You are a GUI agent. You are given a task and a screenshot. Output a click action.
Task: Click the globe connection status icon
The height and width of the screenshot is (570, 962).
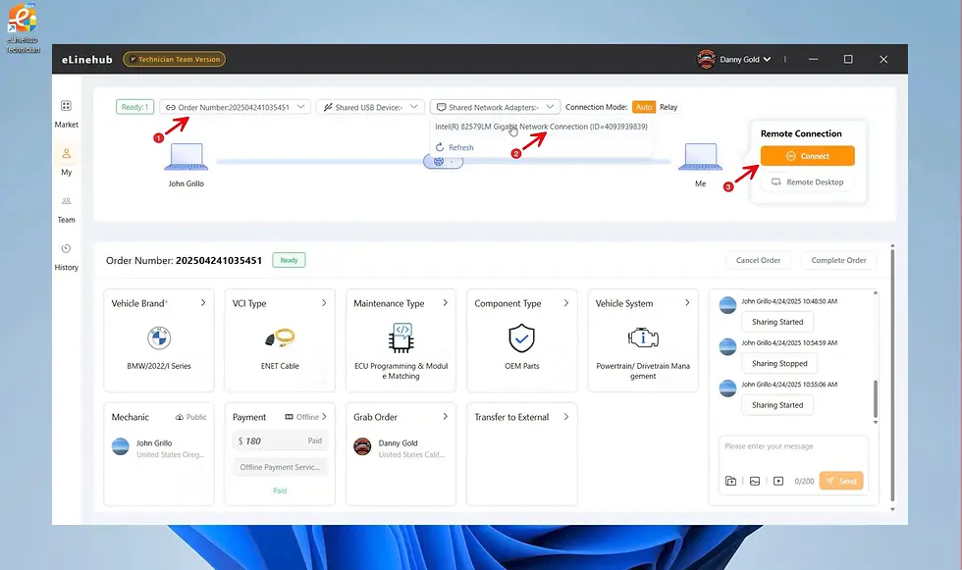(439, 162)
